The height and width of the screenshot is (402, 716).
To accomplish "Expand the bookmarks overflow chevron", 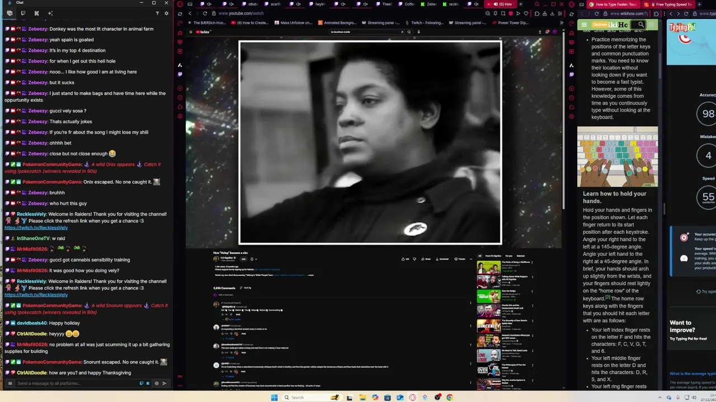I will point(562,23).
